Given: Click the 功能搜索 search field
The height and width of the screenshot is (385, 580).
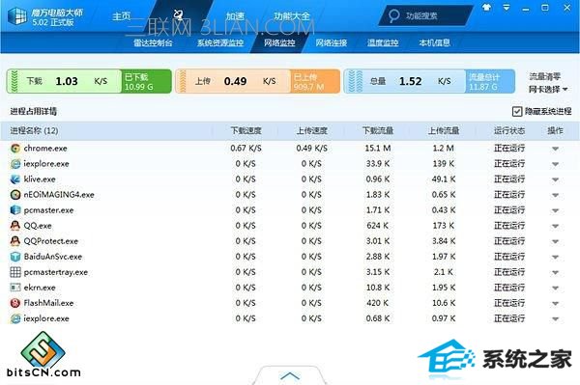Looking at the screenshot, I should point(425,15).
